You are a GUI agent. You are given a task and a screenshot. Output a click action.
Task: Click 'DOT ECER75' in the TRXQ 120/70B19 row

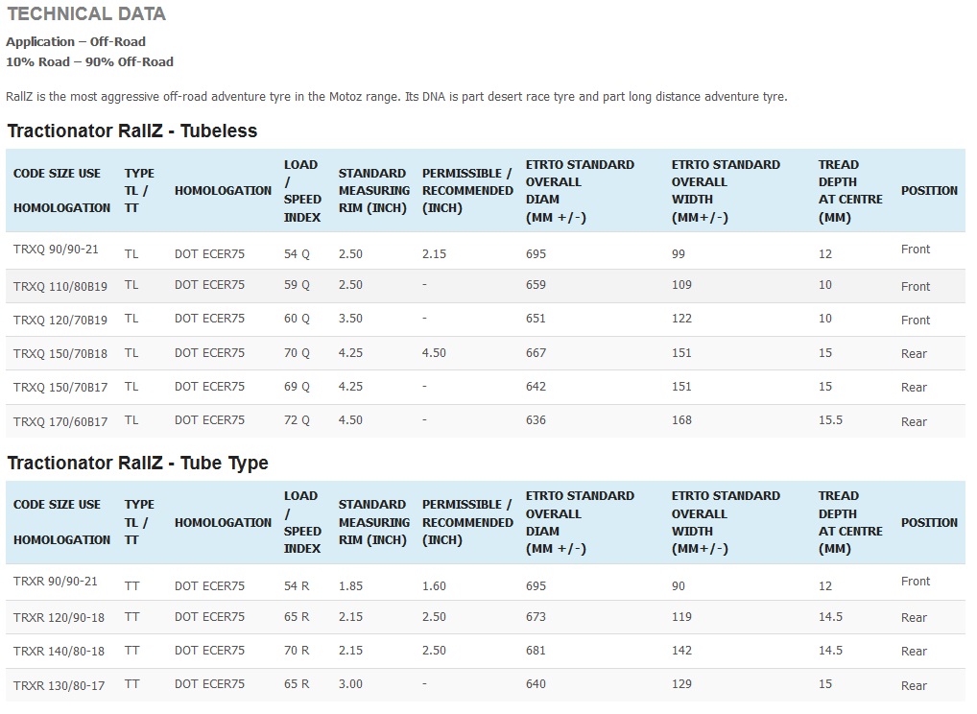click(209, 319)
